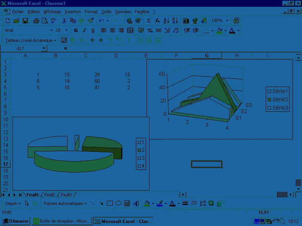
Task: Open the Name Box dropdown arrow
Action: click(44, 48)
